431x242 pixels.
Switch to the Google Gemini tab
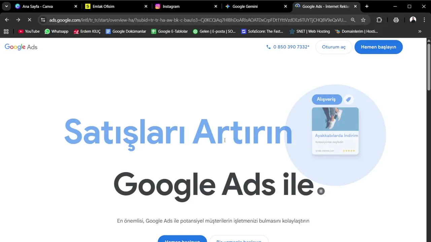pyautogui.click(x=256, y=6)
